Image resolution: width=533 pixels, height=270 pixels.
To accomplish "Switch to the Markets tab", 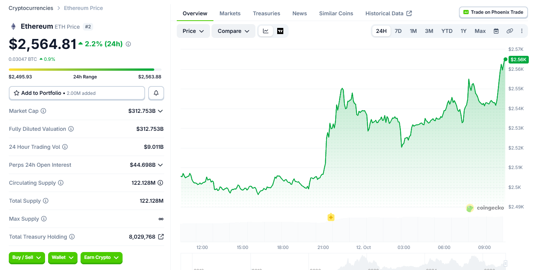I will (230, 13).
